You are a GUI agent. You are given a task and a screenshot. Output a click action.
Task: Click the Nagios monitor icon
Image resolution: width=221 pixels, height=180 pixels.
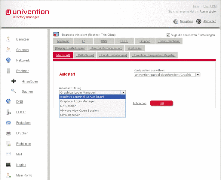pyautogui.click(x=8, y=165)
